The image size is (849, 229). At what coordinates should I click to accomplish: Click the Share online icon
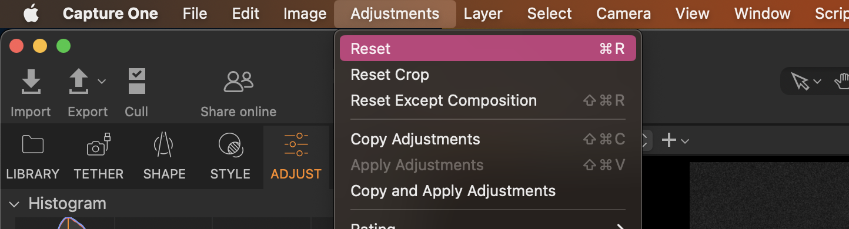[x=238, y=82]
